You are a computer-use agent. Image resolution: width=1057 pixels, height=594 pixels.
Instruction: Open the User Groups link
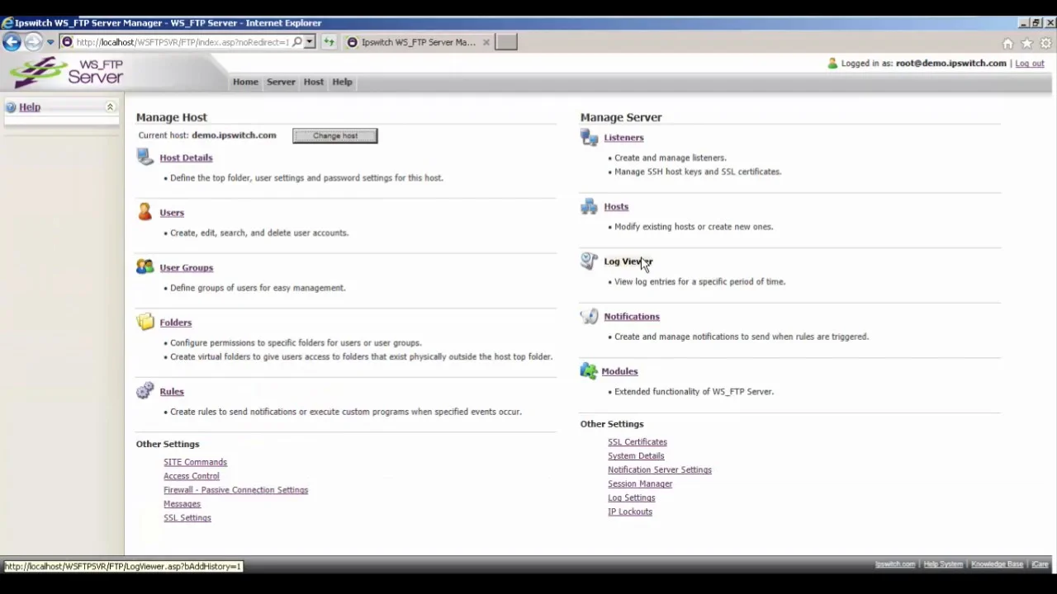(x=187, y=267)
